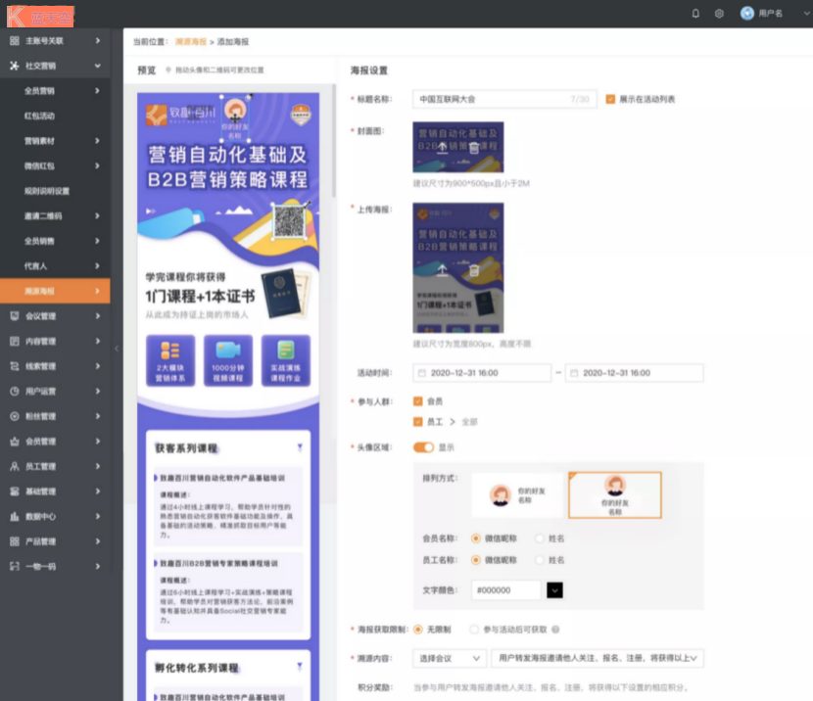The image size is (813, 701).
Task: Click the orange logo in top-left corner
Action: (40, 17)
